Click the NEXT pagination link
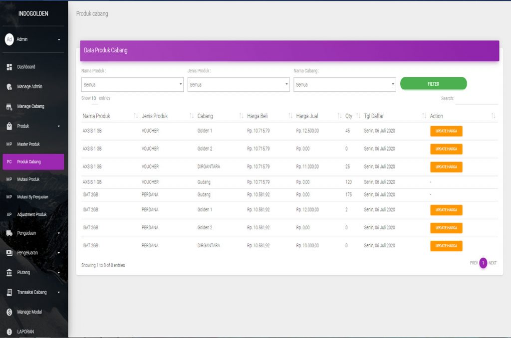This screenshot has height=338, width=511. [x=493, y=263]
